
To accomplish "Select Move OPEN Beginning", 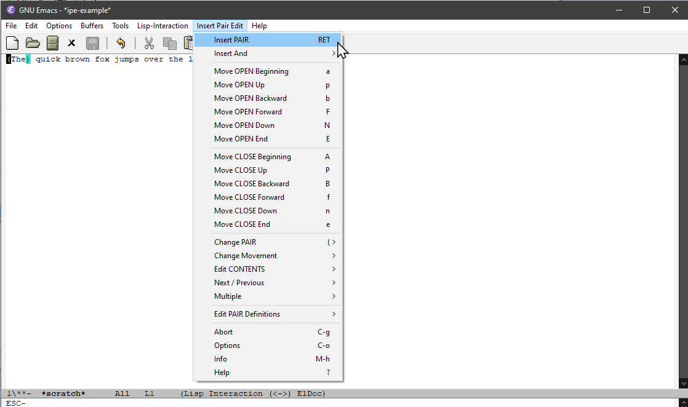I will click(x=268, y=71).
